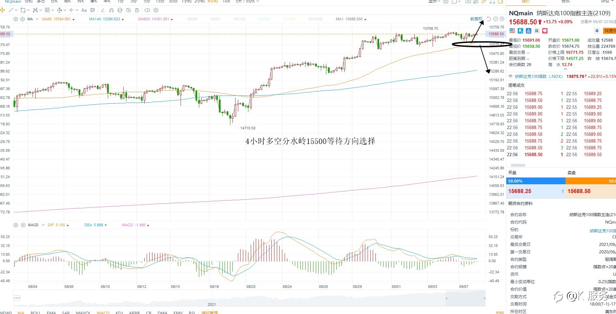Image resolution: width=616 pixels, height=314 pixels.
Task: Open the three-dots navigator menu
Action: click(17, 298)
